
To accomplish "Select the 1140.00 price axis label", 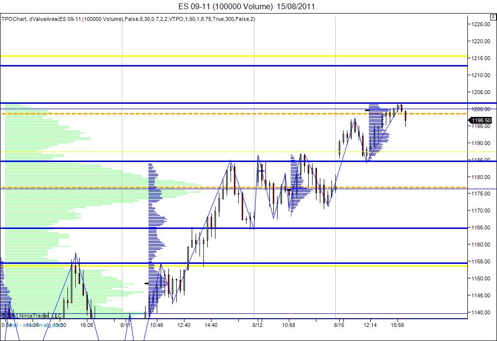I will click(481, 312).
